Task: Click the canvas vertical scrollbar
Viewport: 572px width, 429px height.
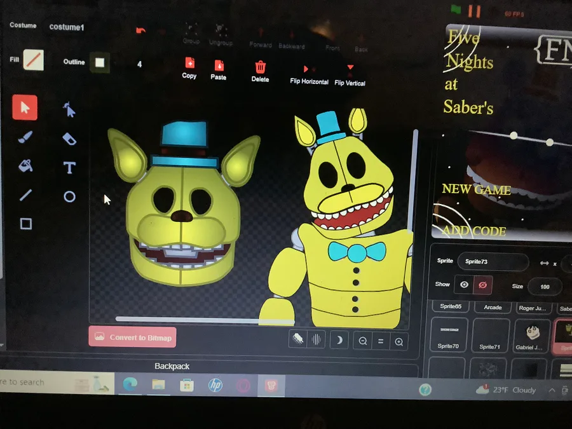Action: click(414, 180)
